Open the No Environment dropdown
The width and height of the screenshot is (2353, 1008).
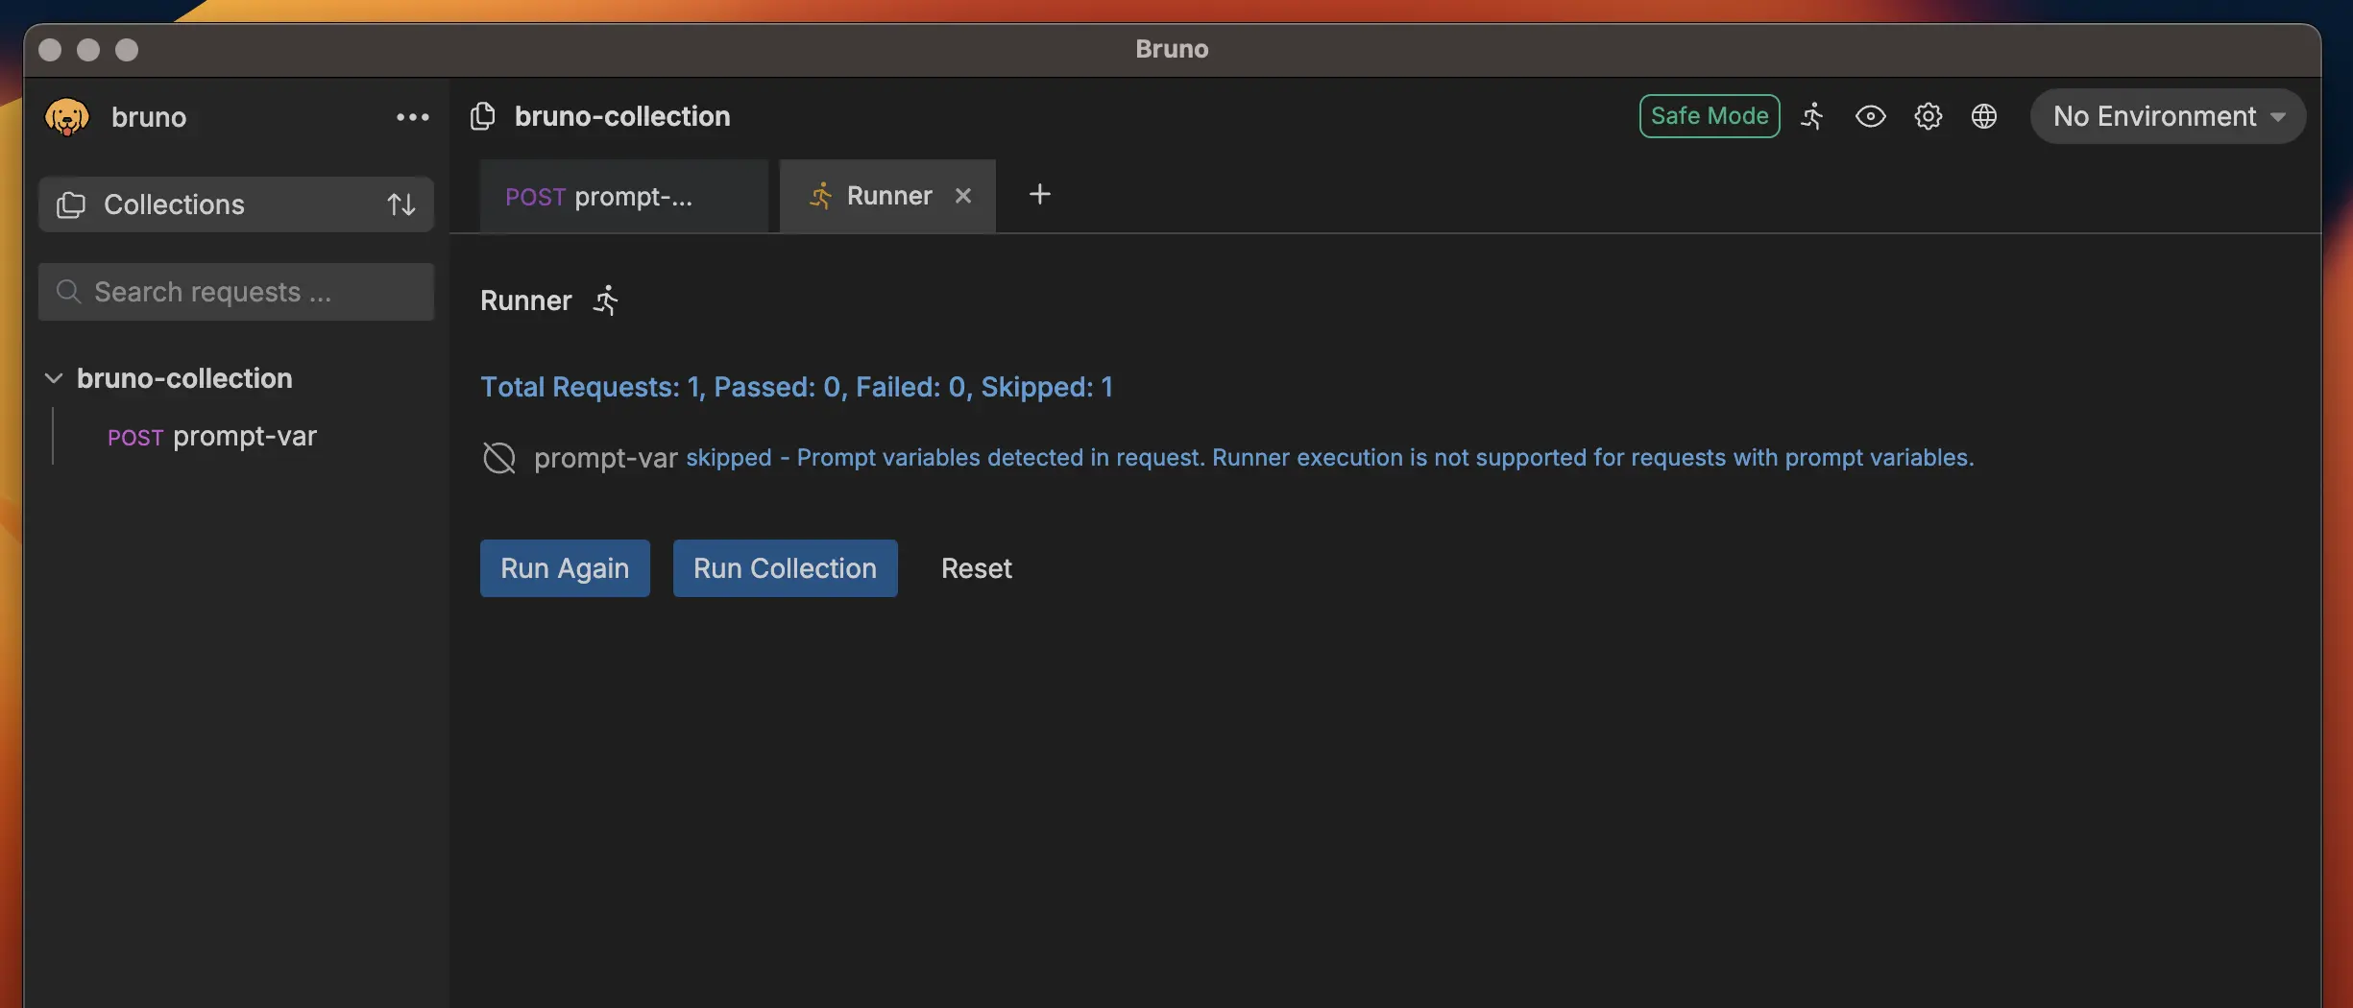pyautogui.click(x=2168, y=116)
